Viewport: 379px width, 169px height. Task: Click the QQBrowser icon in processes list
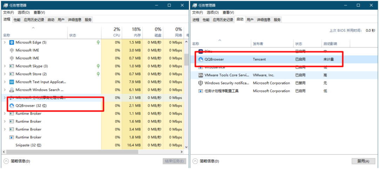[x=11, y=106]
